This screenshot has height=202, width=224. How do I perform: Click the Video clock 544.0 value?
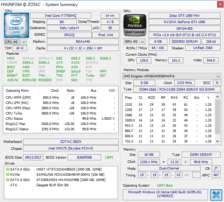211,61
